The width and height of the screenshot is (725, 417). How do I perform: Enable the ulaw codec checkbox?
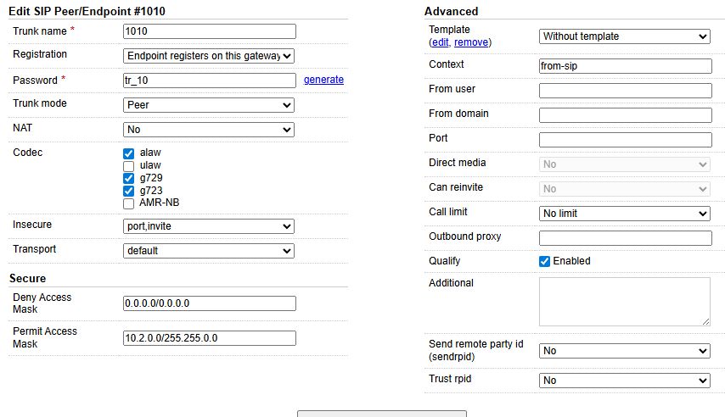coord(128,166)
